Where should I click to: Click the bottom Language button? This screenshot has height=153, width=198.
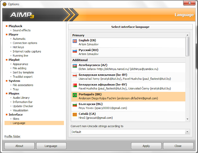(x=51, y=146)
